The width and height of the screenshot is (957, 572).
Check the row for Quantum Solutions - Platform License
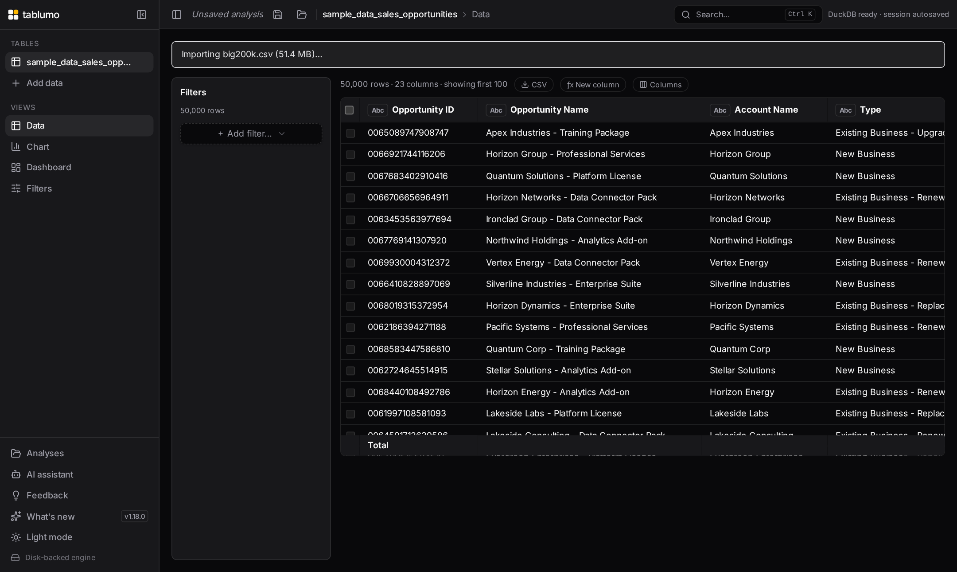click(350, 176)
